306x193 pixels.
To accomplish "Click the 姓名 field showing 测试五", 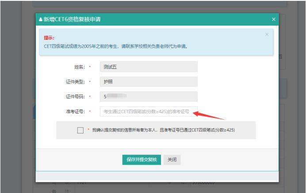I will [x=149, y=67].
